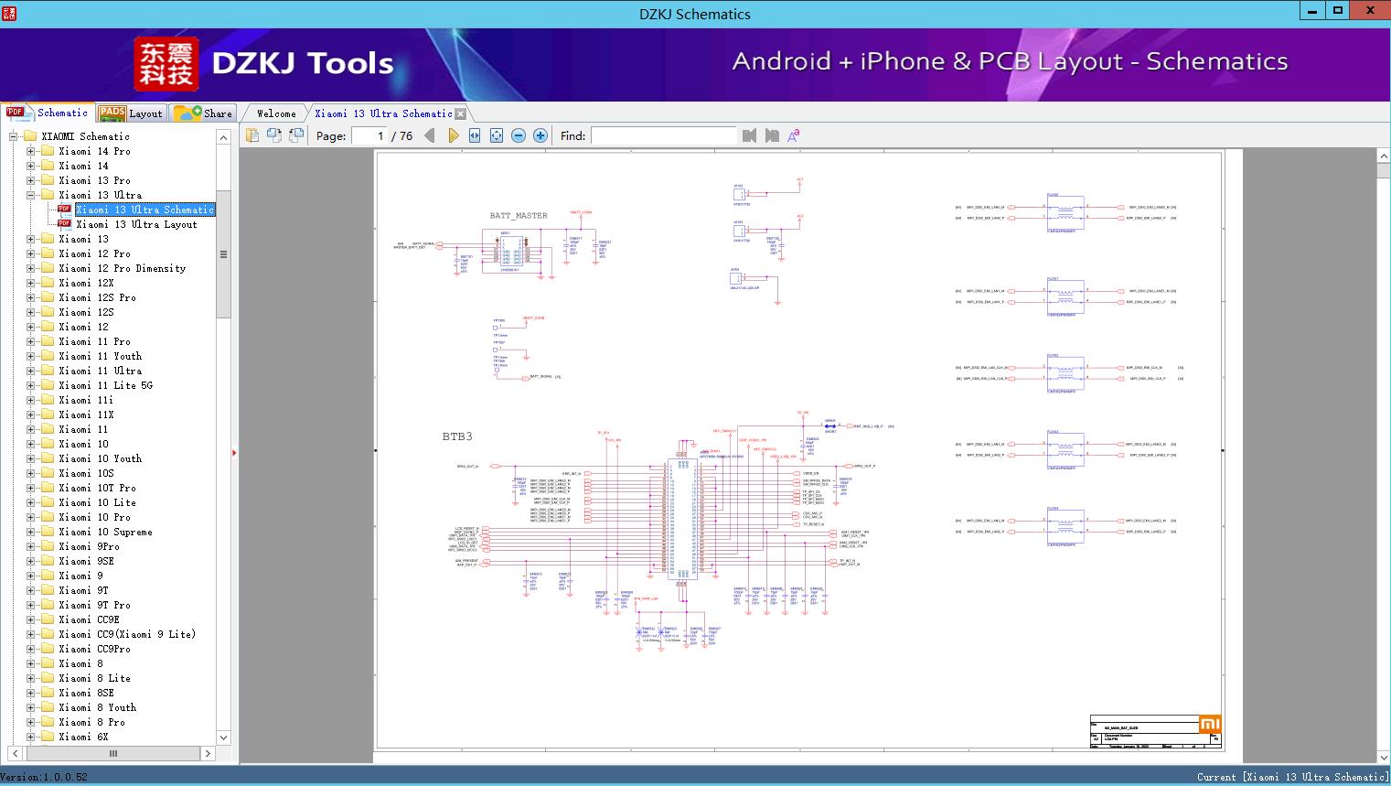Click the red sidebar collapse arrow

234,452
